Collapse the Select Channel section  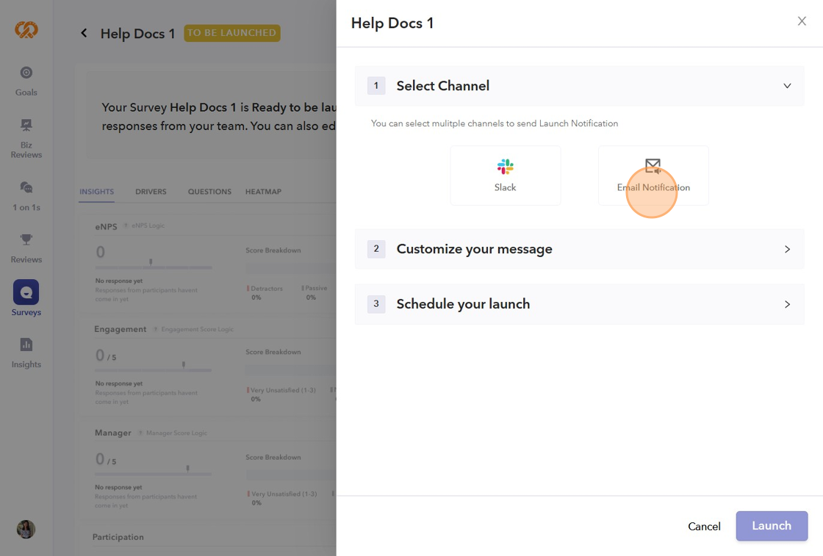787,86
